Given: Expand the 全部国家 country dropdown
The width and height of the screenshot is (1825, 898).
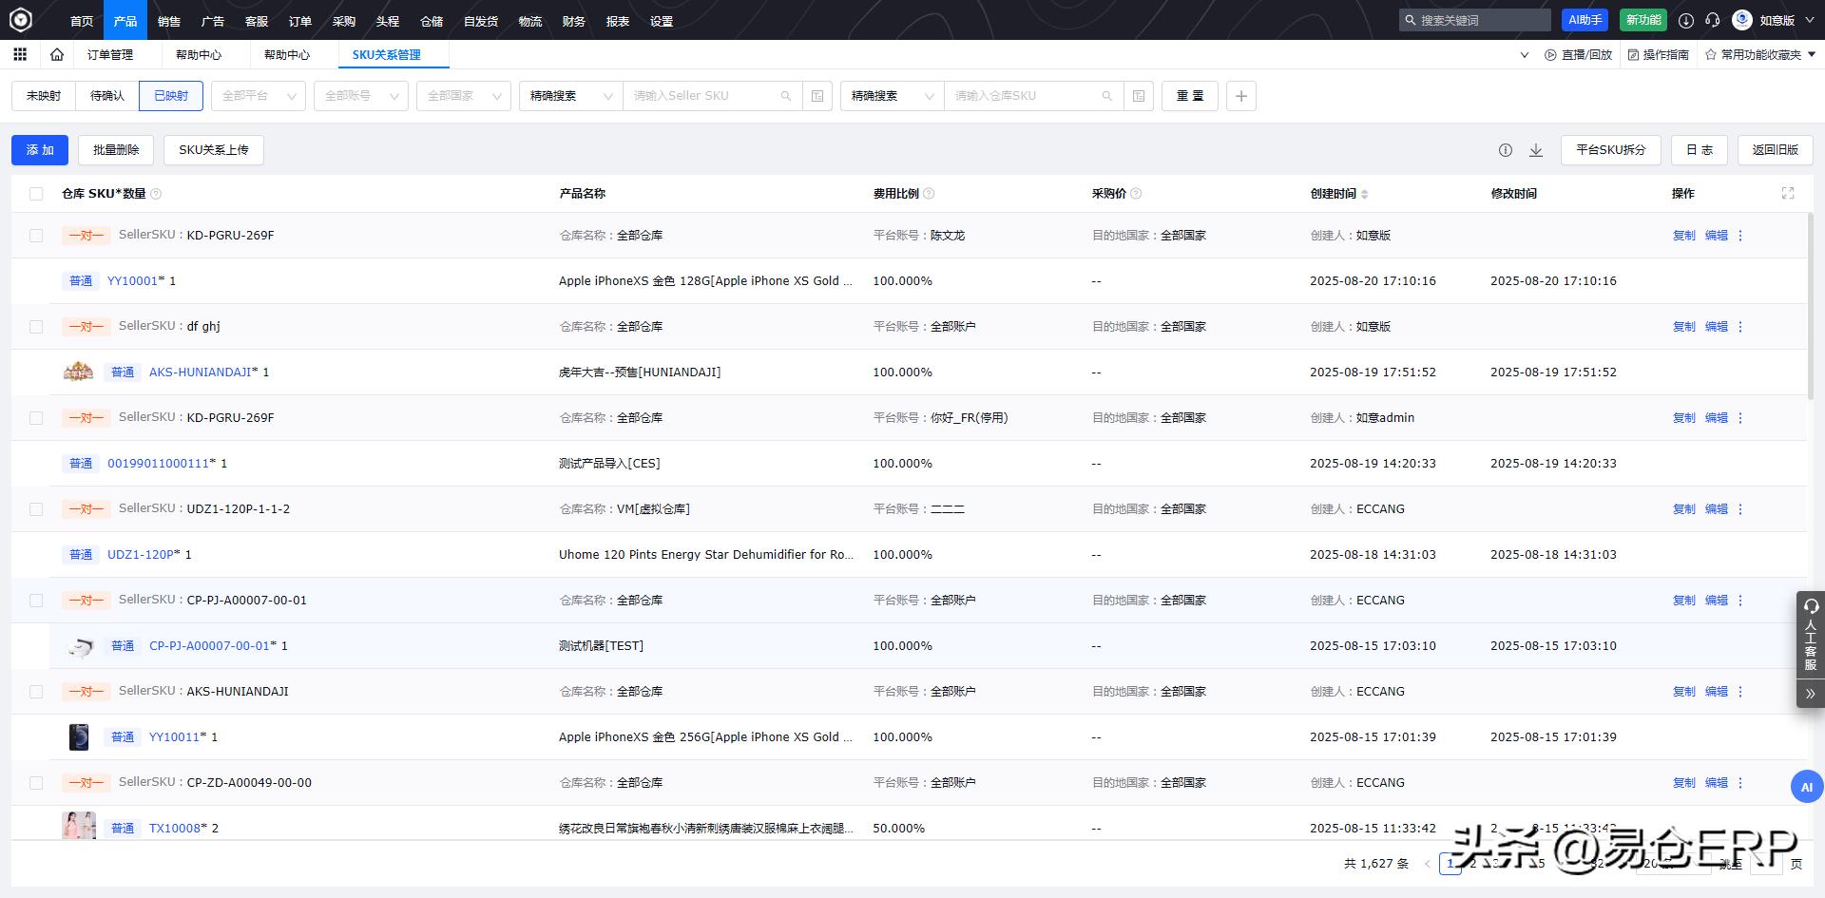Looking at the screenshot, I should 464,96.
